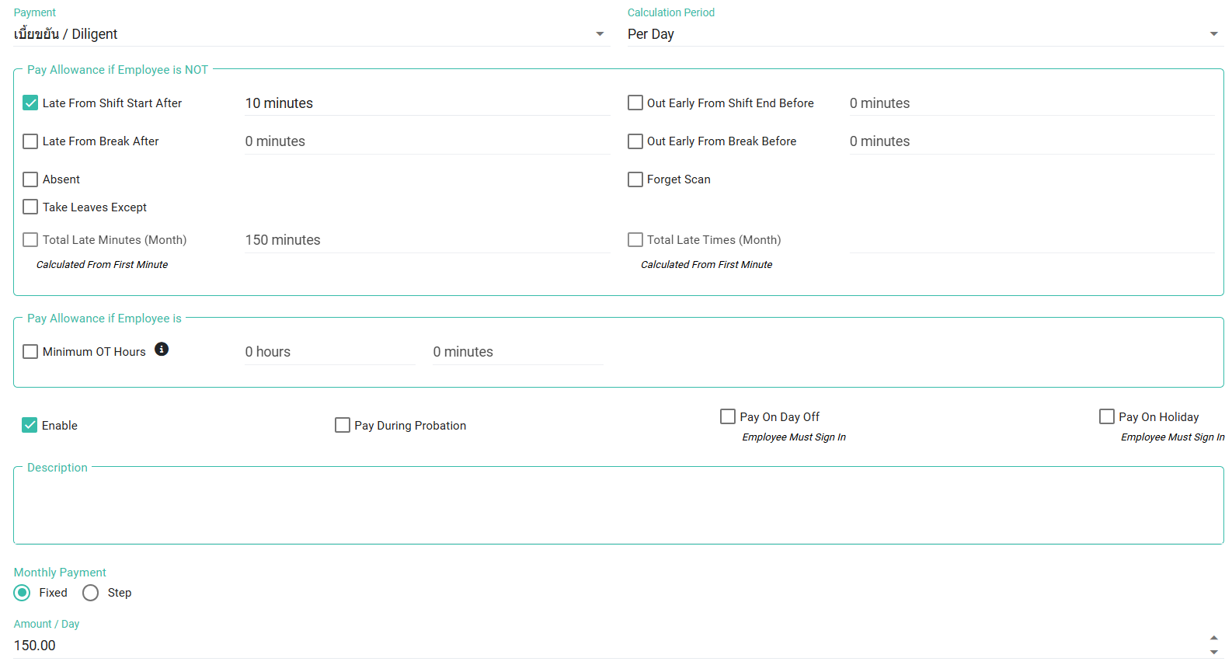Click the Per Day calculation period value
The height and width of the screenshot is (665, 1232).
tap(651, 34)
